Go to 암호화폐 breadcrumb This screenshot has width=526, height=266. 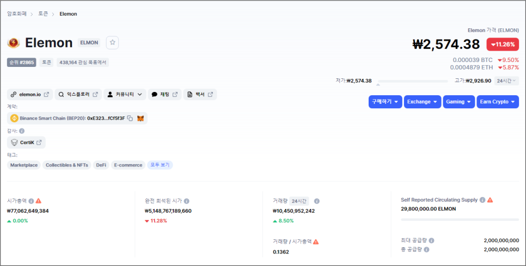pos(17,14)
